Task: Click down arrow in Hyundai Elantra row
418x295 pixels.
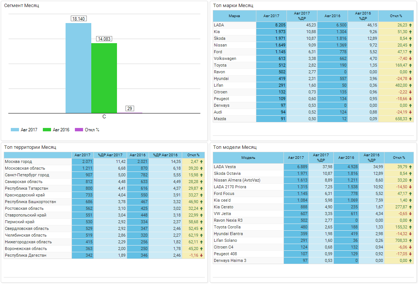Action: (411, 234)
